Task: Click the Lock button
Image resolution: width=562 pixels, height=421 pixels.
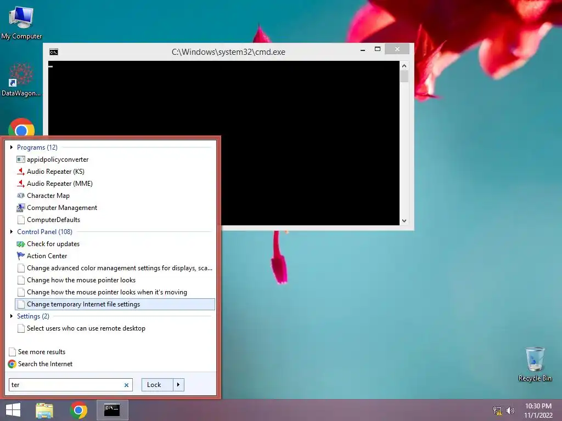Action: [x=158, y=385]
